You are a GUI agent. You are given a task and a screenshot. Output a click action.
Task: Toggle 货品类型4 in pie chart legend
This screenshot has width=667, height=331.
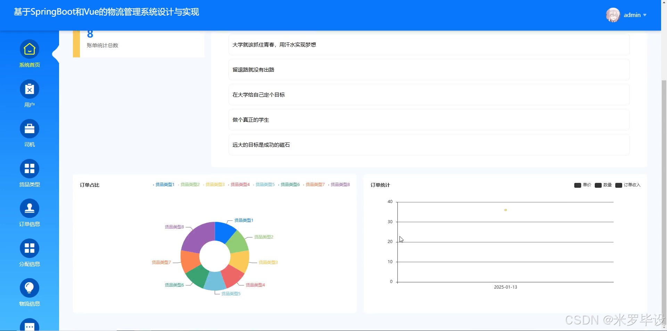coord(239,185)
